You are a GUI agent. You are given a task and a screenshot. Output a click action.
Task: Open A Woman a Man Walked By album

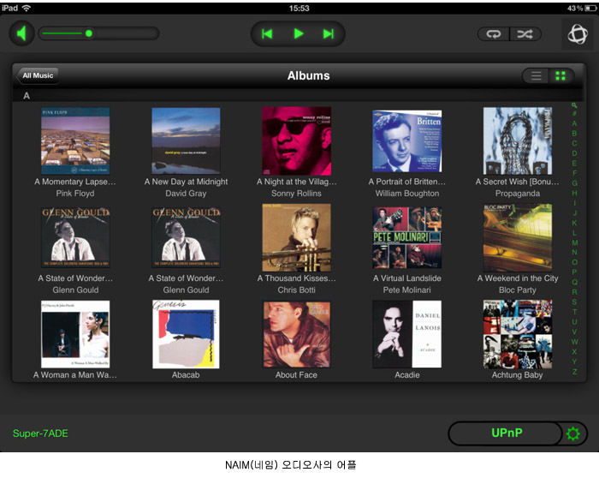(75, 334)
